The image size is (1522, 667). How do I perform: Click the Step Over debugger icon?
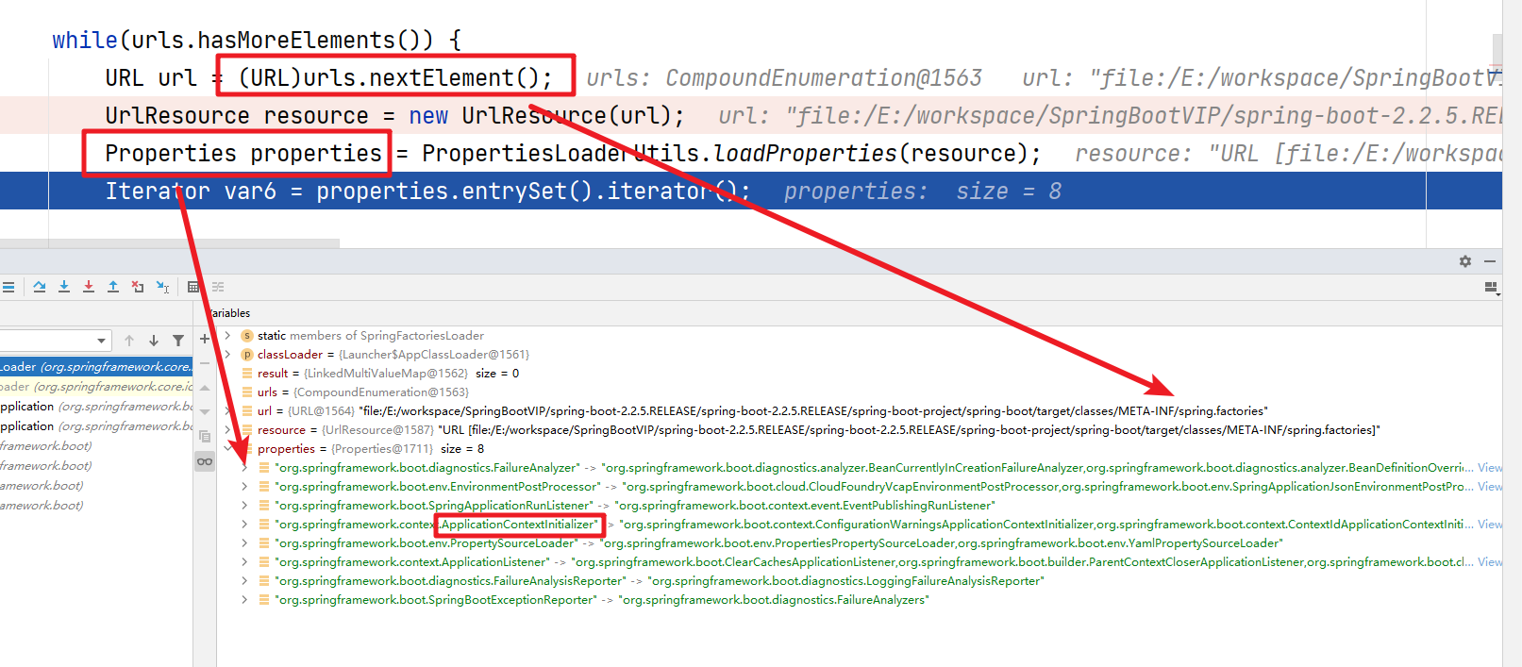coord(40,287)
